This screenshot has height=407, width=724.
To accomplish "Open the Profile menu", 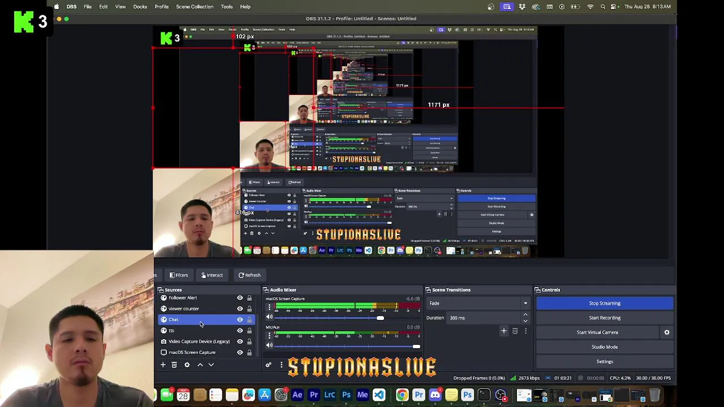I will point(162,7).
